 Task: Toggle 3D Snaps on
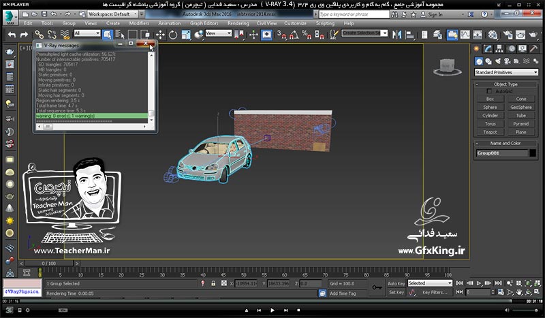coord(281,35)
